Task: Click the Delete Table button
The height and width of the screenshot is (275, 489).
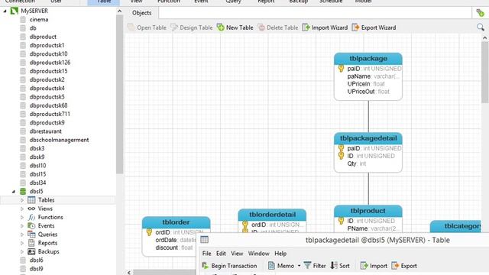Action: tap(277, 27)
